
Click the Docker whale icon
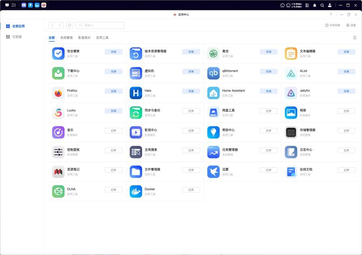point(136,191)
